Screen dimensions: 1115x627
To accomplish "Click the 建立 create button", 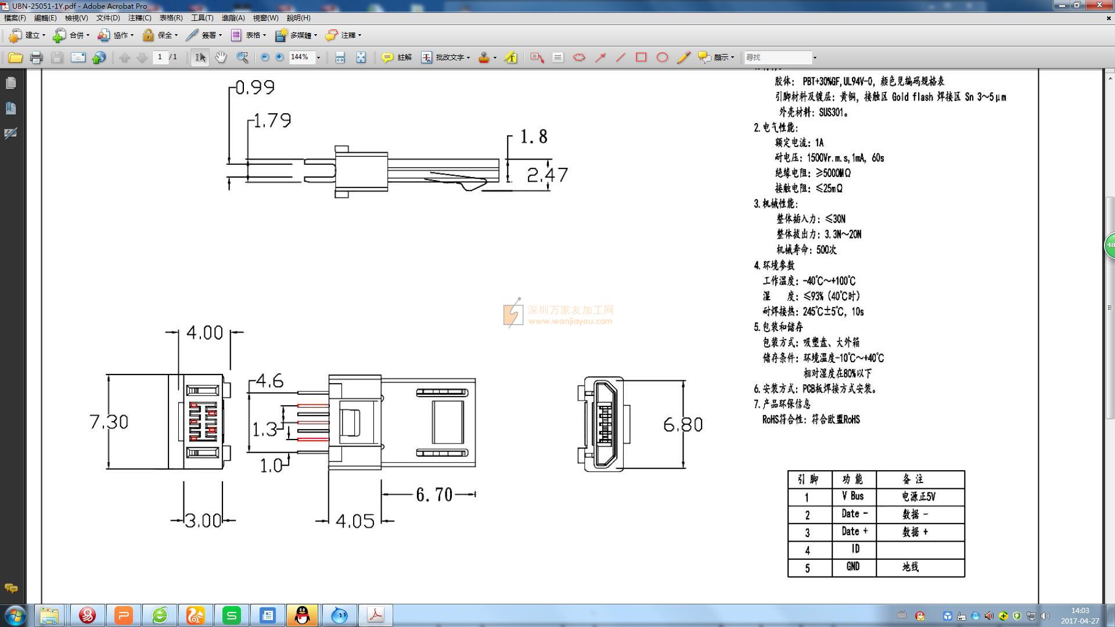I will point(27,35).
